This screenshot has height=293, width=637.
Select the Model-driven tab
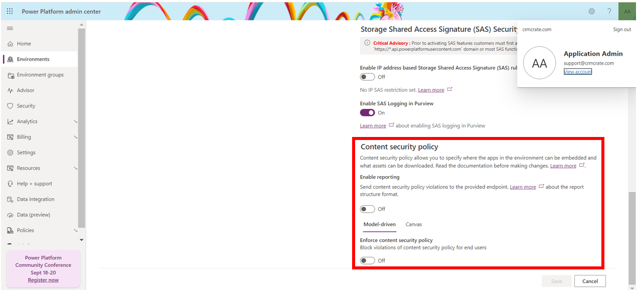tap(380, 224)
